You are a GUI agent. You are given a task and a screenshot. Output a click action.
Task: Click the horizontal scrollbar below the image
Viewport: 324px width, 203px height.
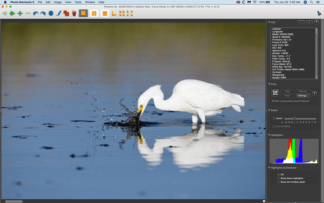[x=13, y=201]
